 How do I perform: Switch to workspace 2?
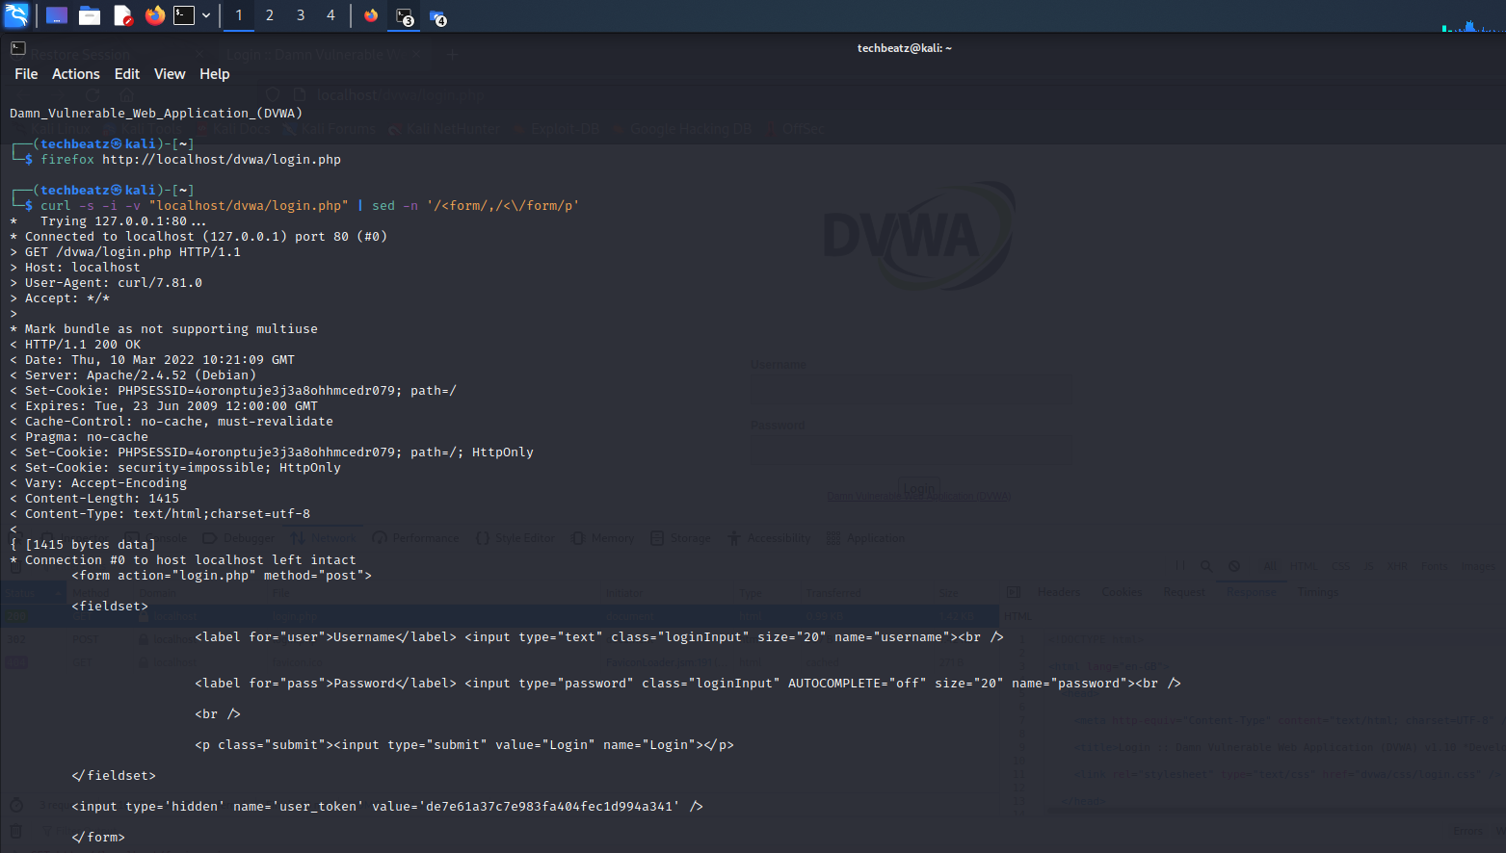[270, 15]
